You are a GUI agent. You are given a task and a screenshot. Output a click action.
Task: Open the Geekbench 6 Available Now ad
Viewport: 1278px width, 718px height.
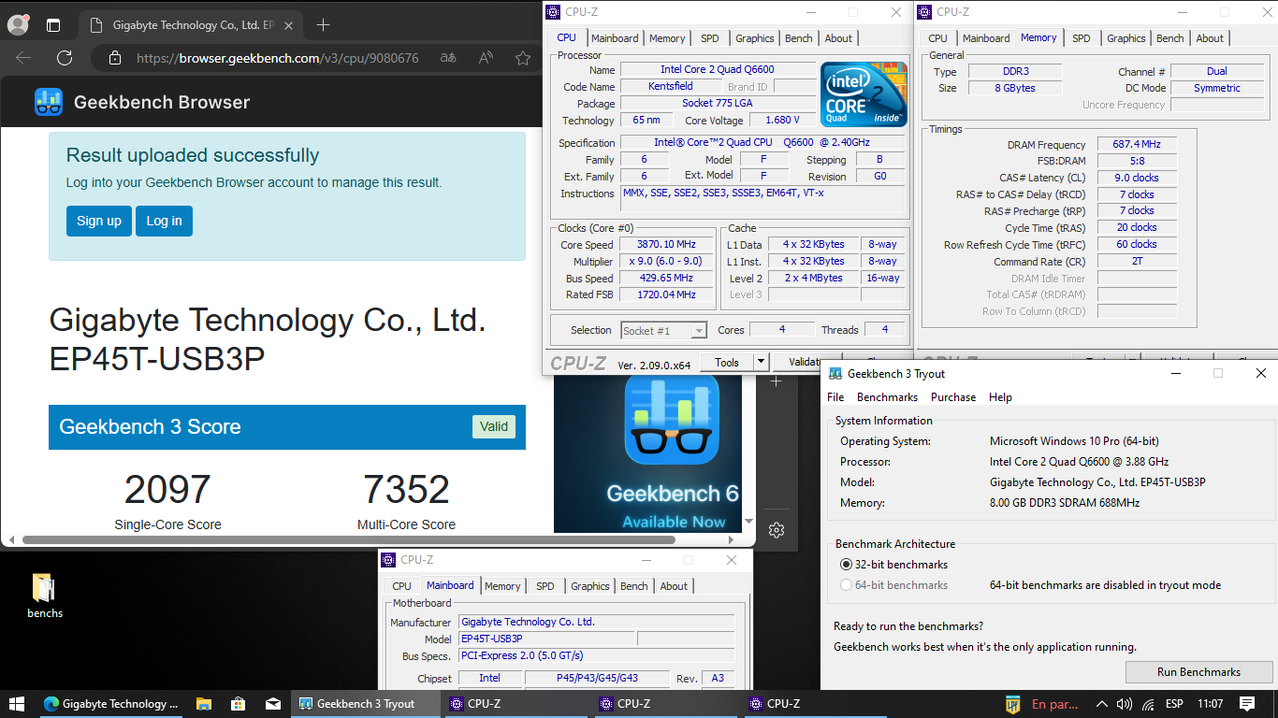(647, 453)
